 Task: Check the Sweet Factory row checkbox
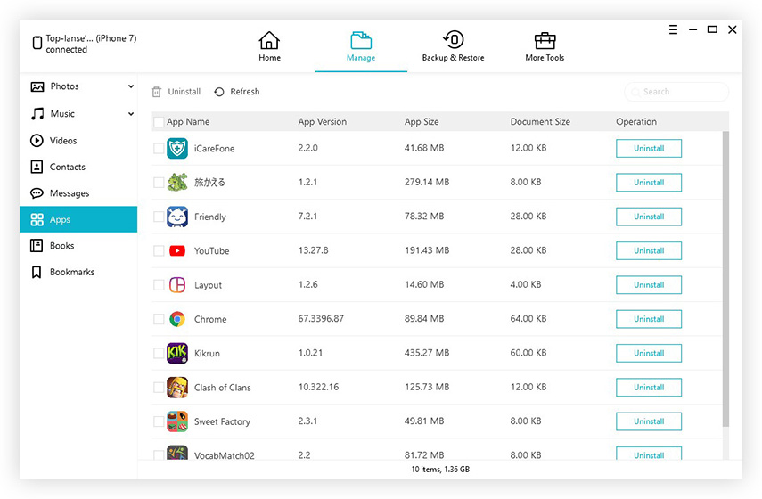[x=159, y=421]
